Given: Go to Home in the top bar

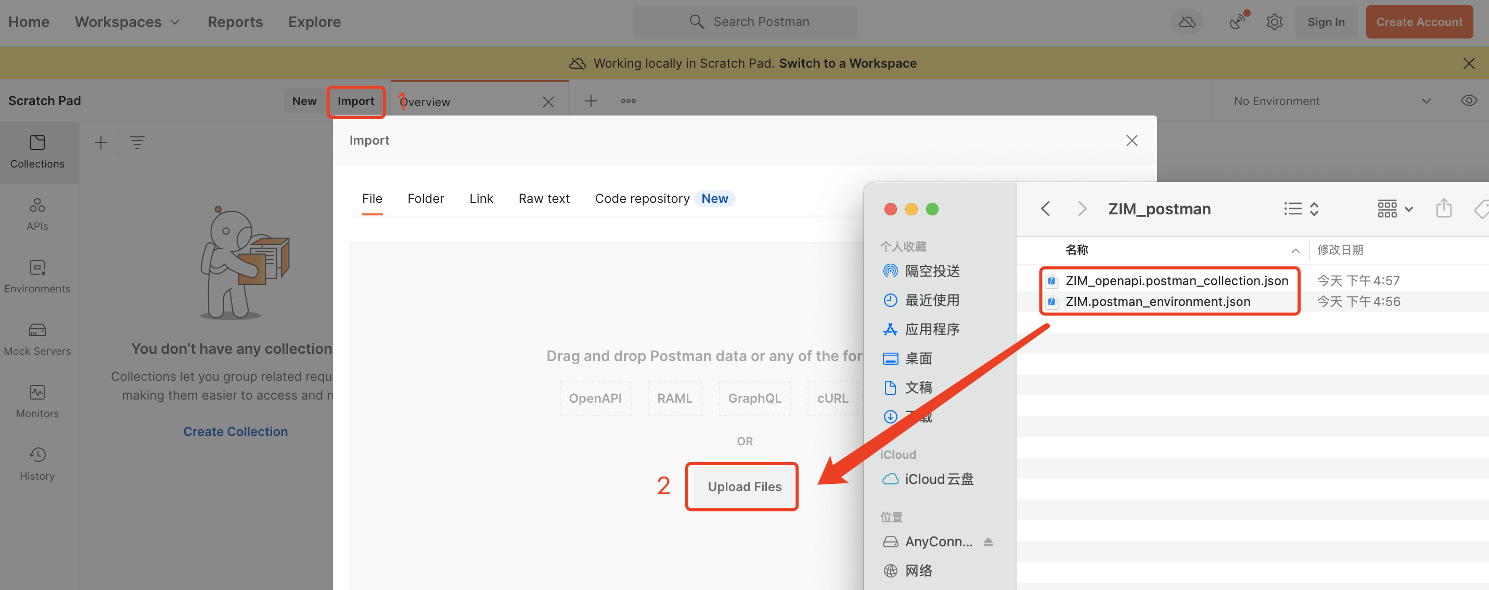Looking at the screenshot, I should (x=29, y=22).
